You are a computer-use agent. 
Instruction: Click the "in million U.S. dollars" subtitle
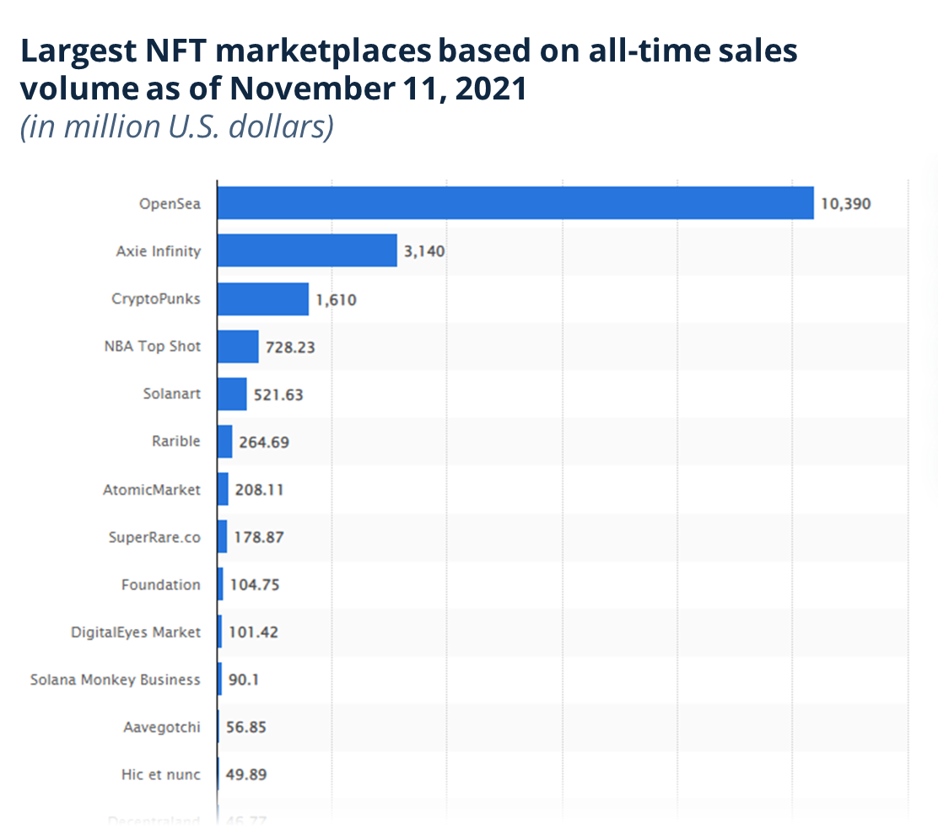coord(177,126)
